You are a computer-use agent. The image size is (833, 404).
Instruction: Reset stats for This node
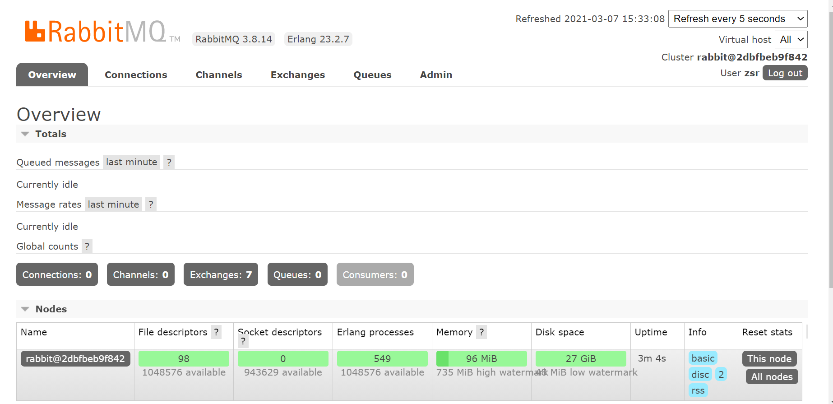(769, 359)
